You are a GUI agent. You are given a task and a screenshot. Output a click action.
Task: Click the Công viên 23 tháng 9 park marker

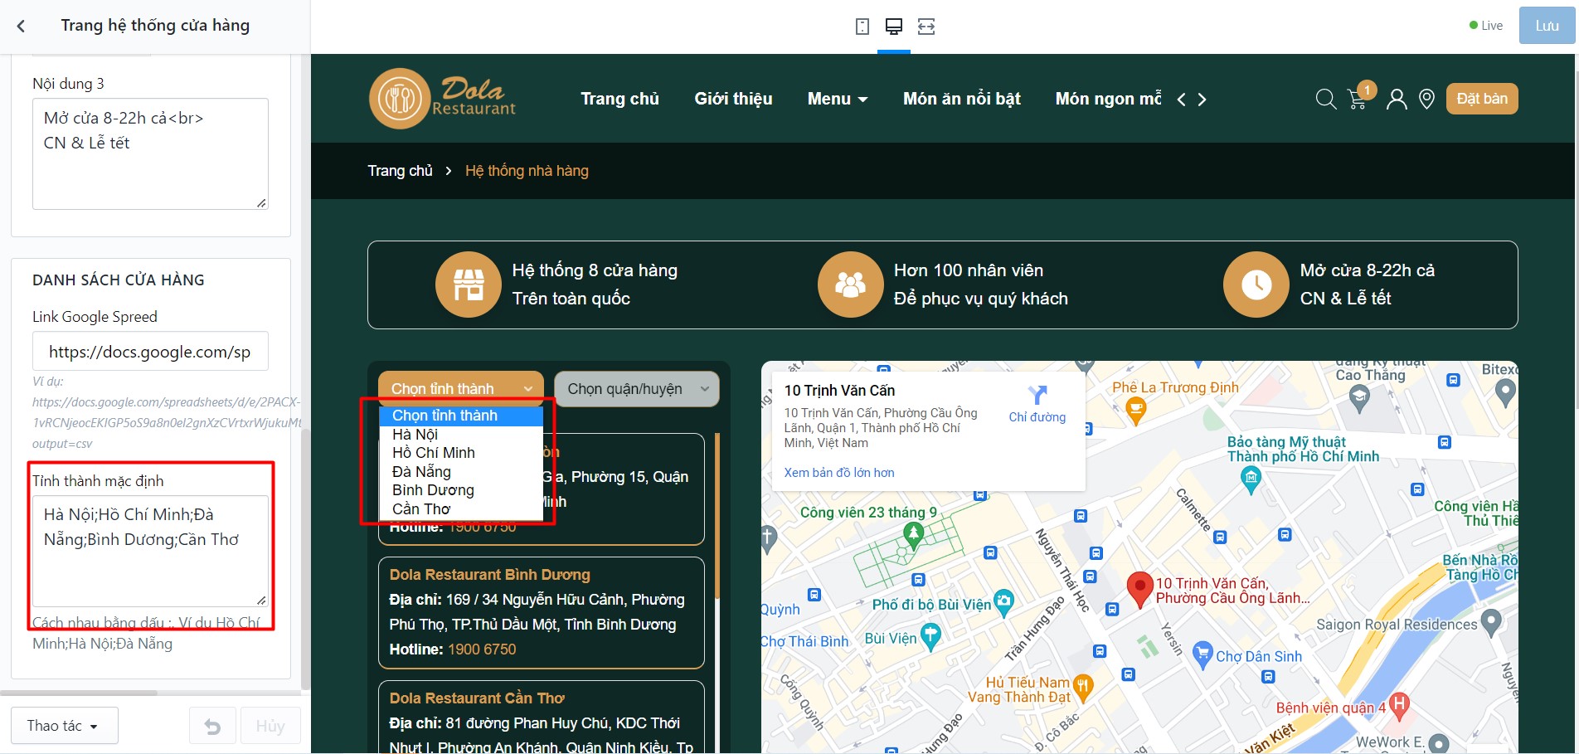tap(913, 535)
